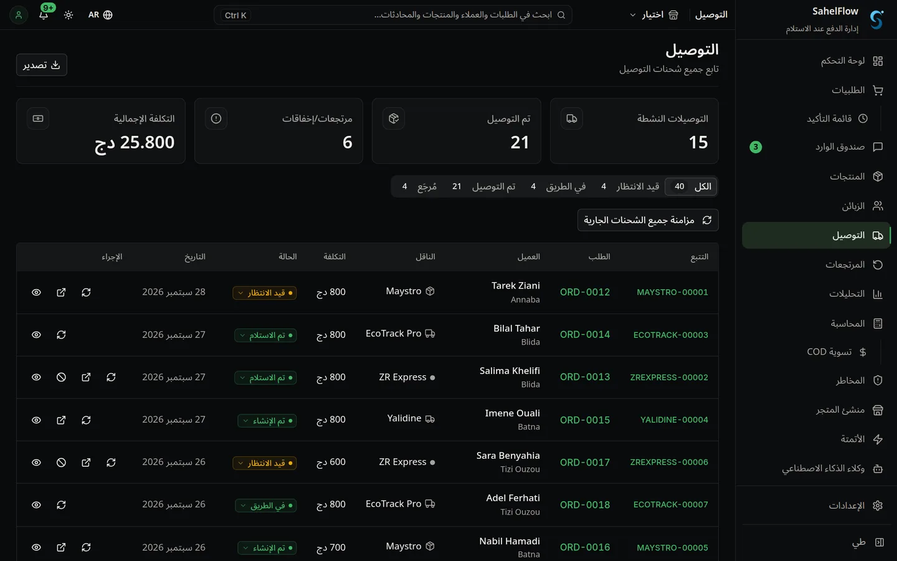Screen dimensions: 897x561
Task: Open external link icon for ORD-0012
Action: click(61, 292)
